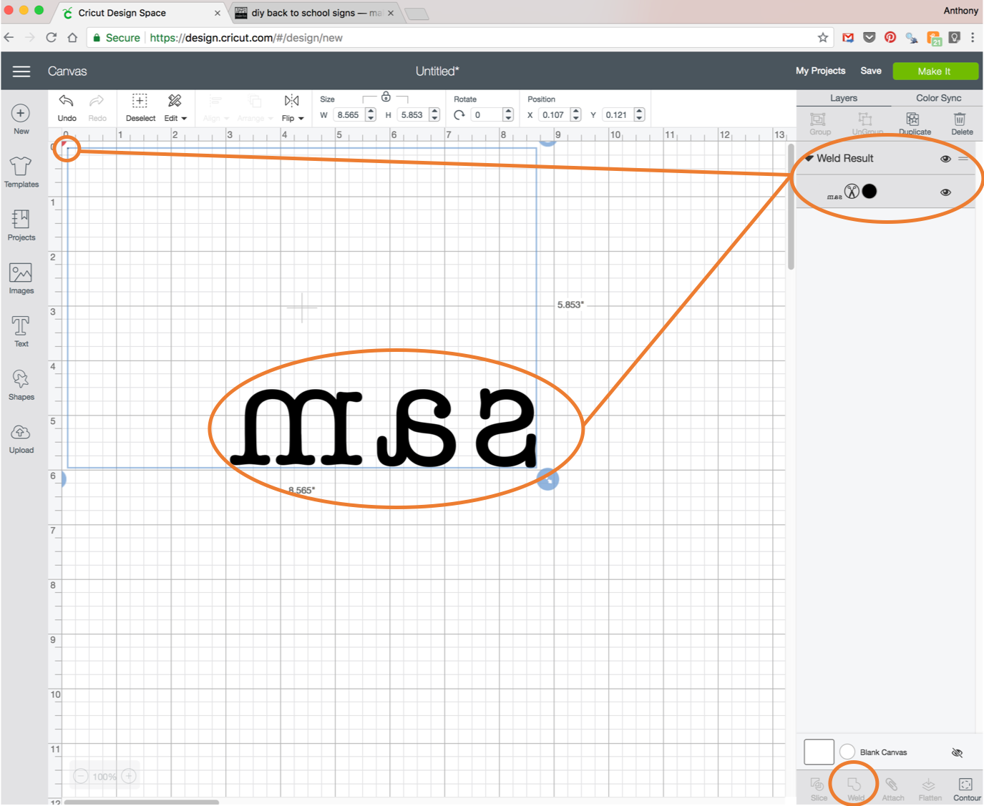Save the project
Viewport: 984px width, 806px height.
(870, 71)
